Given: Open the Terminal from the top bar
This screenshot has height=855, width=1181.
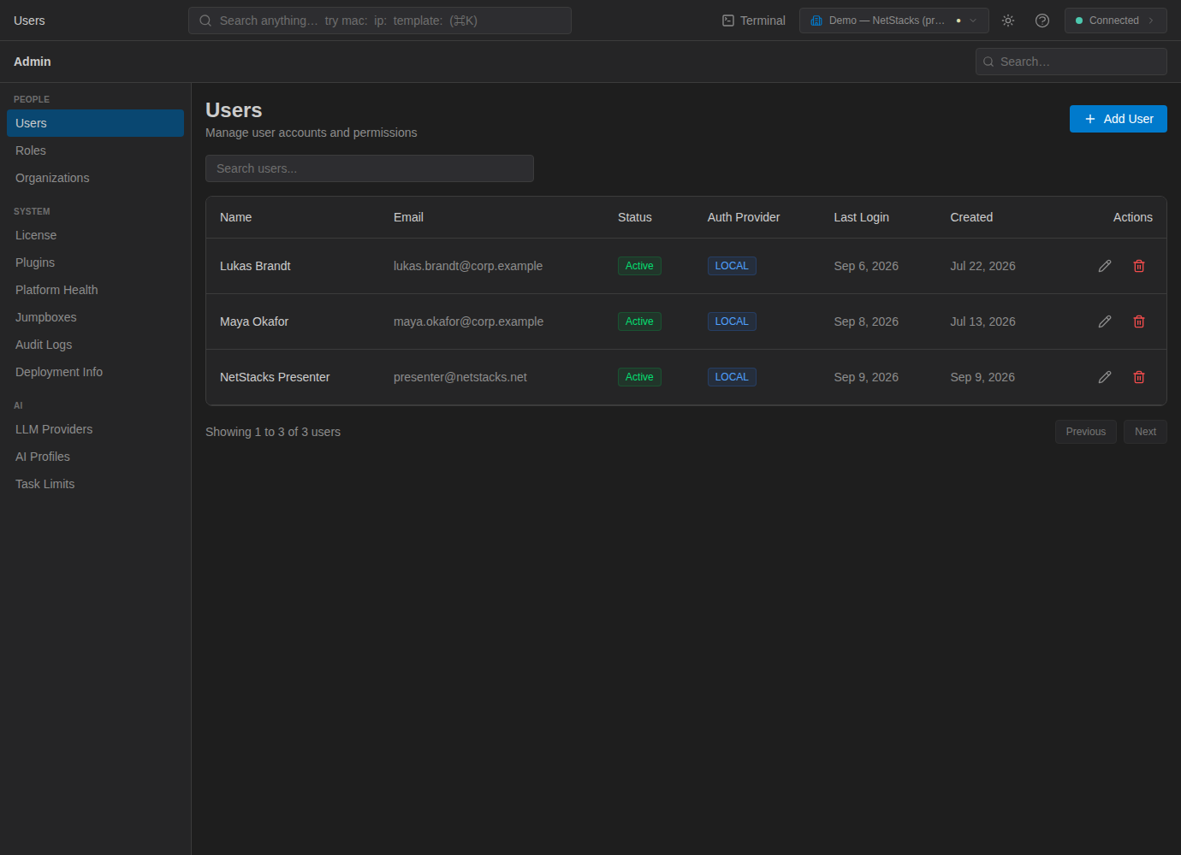Looking at the screenshot, I should click(x=754, y=21).
